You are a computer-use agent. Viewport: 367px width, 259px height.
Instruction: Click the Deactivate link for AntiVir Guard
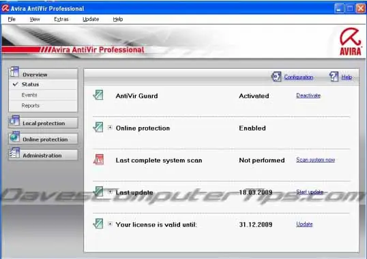point(308,95)
